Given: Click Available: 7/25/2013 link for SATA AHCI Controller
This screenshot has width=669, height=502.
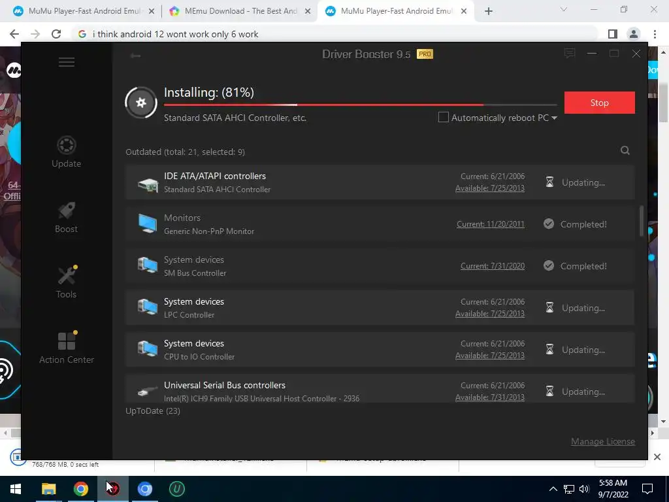Looking at the screenshot, I should (490, 188).
